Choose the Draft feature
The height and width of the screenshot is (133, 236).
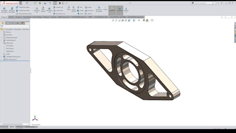pyautogui.click(x=80, y=10)
